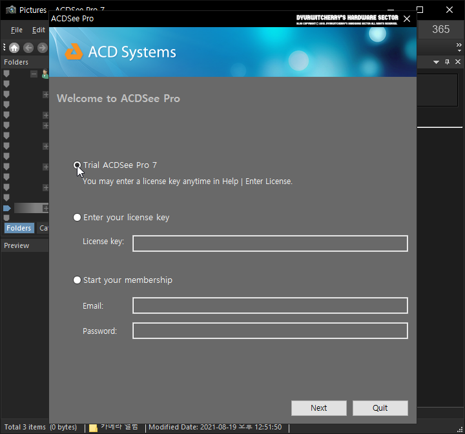Click the Preview panel header

pos(25,245)
